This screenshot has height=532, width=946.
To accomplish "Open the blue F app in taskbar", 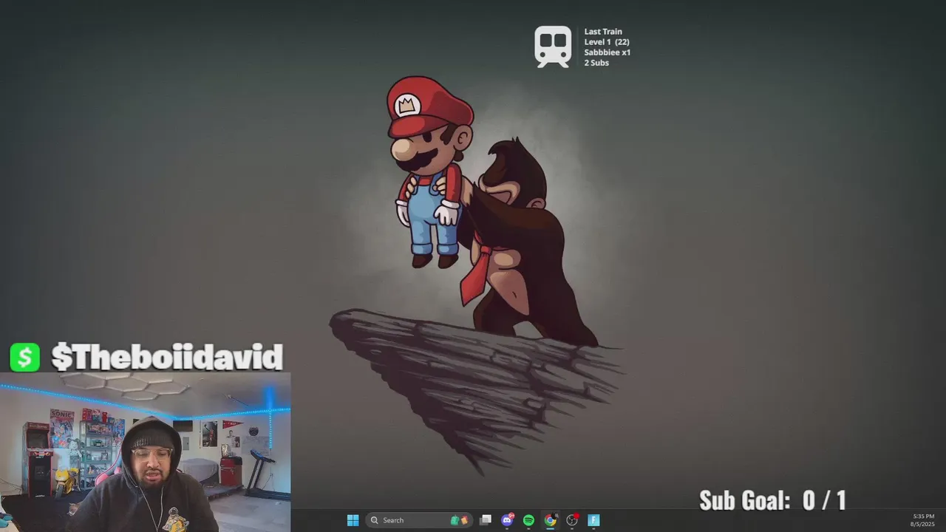I will coord(593,520).
